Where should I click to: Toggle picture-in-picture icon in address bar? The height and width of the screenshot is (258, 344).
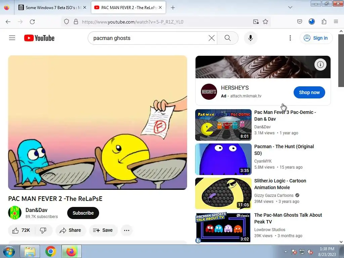coord(256,22)
